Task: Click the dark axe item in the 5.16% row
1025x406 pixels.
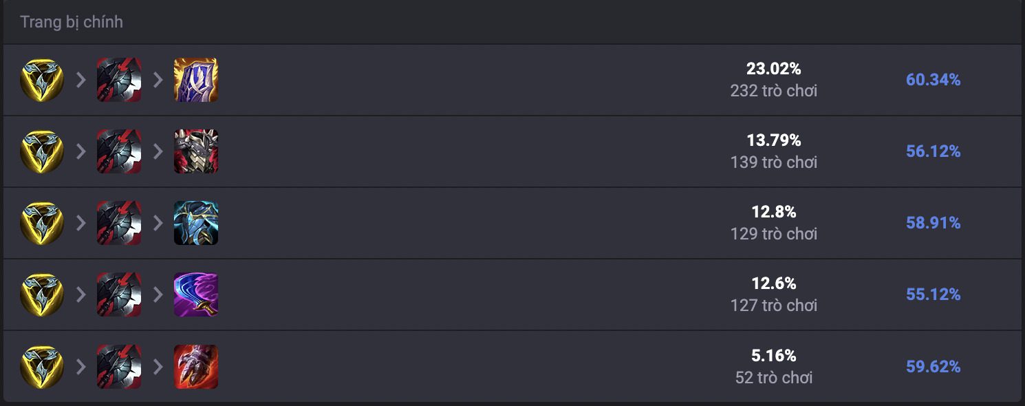Action: click(x=119, y=367)
